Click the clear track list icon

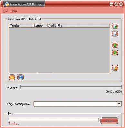coord(115,68)
